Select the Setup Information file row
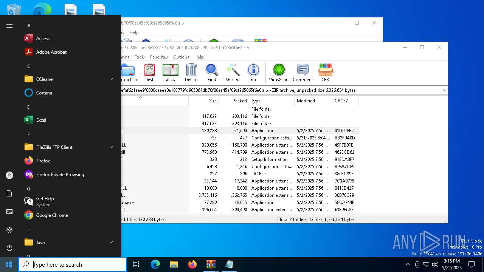Image resolution: width=484 pixels, height=272 pixels. (x=240, y=159)
